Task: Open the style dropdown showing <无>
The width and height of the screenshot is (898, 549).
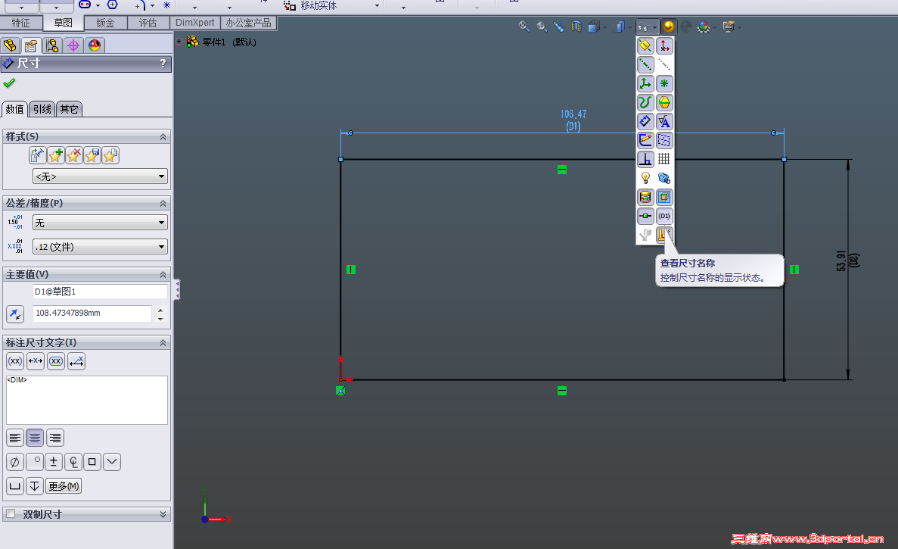Action: point(100,176)
